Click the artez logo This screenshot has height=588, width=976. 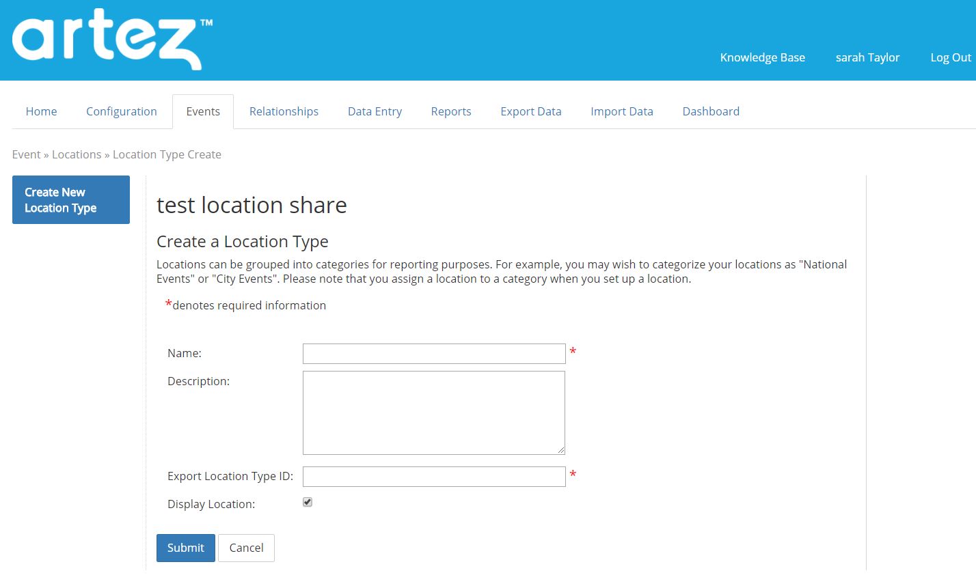click(113, 40)
